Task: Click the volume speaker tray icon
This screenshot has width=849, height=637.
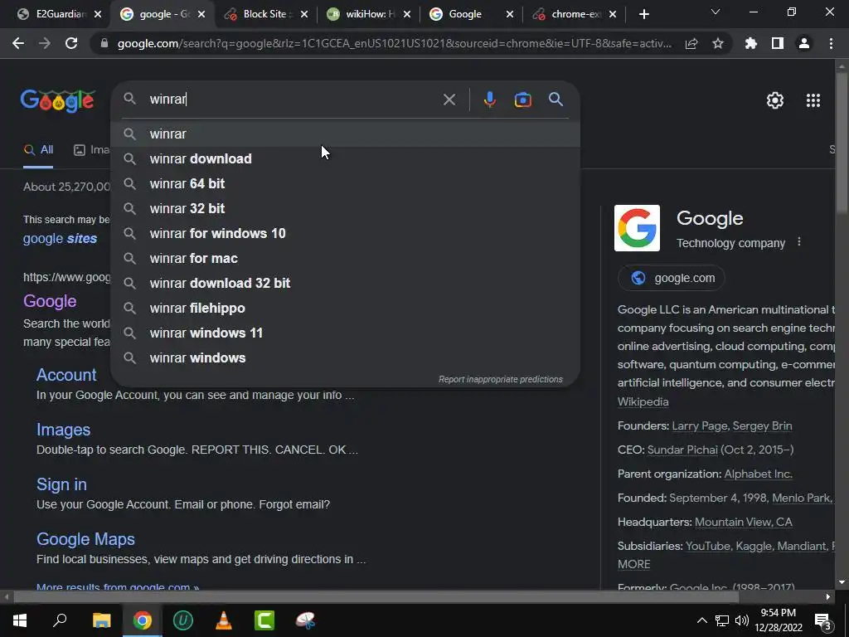Action: (742, 620)
